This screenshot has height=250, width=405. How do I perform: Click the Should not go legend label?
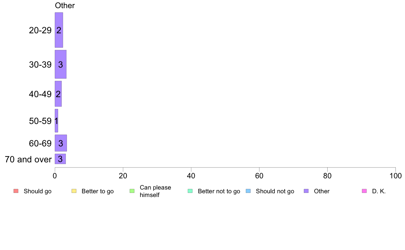pyautogui.click(x=275, y=191)
